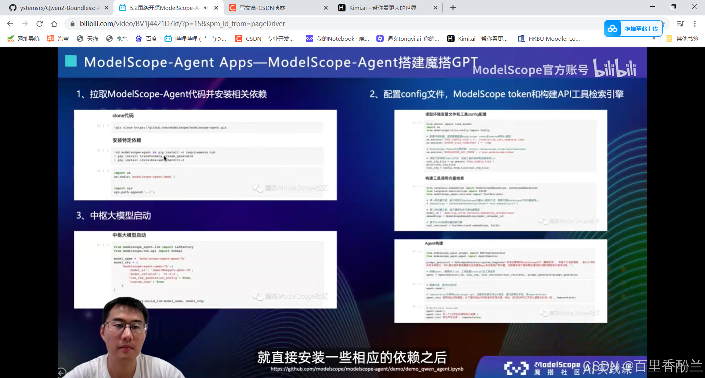
Task: Open the HKBU Moodle bookmark
Action: [x=549, y=39]
